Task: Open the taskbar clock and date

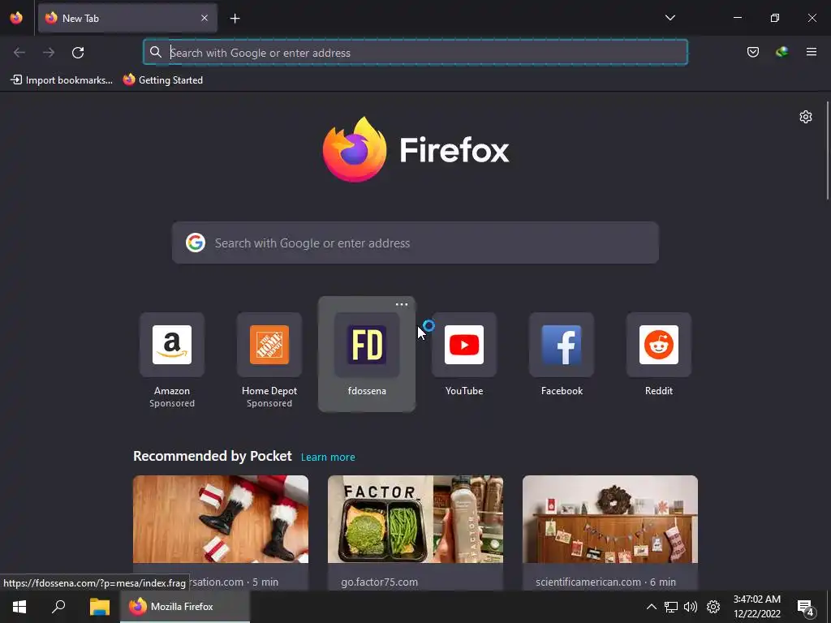Action: tap(757, 607)
